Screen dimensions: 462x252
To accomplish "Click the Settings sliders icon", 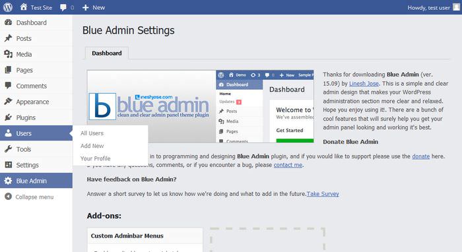I will click(9, 165).
